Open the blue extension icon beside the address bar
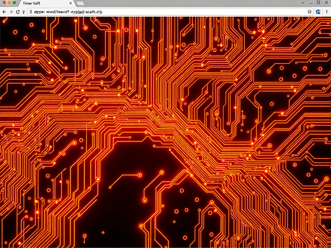331x248 pixels. click(318, 12)
